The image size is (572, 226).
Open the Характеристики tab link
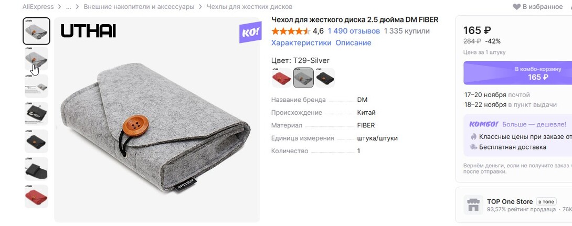[x=301, y=42]
